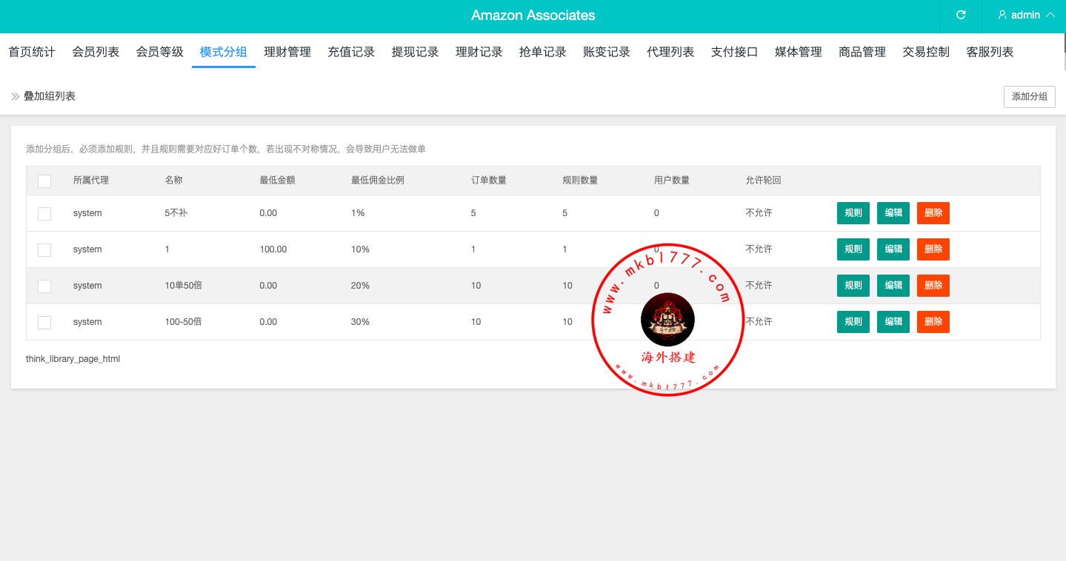Image resolution: width=1066 pixels, height=561 pixels.
Task: Switch to the 会员等级 tab
Action: [159, 52]
